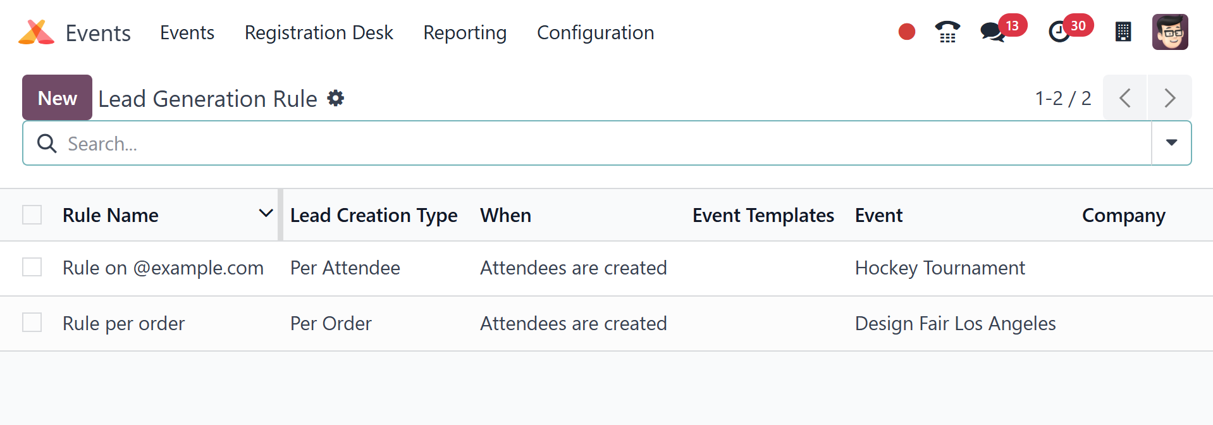Check the 'Rule on @example.com' row checkbox

(32, 268)
